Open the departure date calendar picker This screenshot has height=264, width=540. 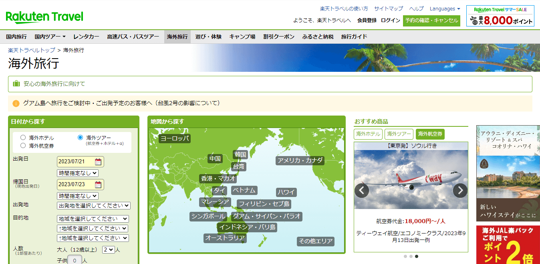point(99,162)
